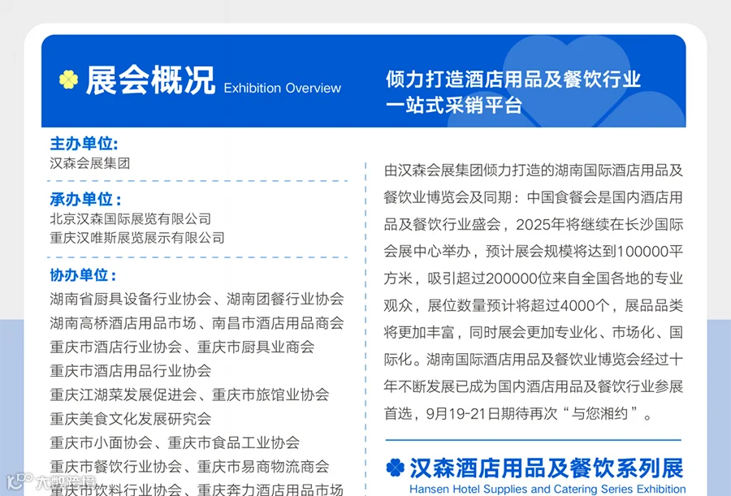The width and height of the screenshot is (731, 496).
Task: Click the 承办单位 label
Action: (x=86, y=199)
